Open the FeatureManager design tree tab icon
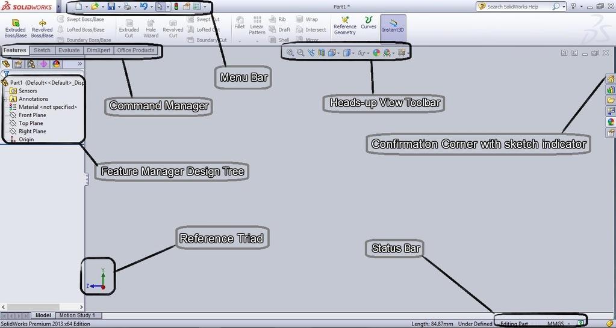This screenshot has height=328, width=616. [6, 64]
